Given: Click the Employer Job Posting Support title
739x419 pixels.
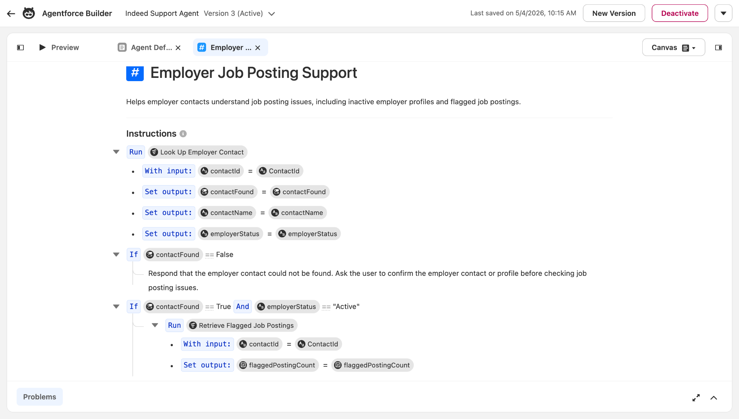Looking at the screenshot, I should pos(254,73).
